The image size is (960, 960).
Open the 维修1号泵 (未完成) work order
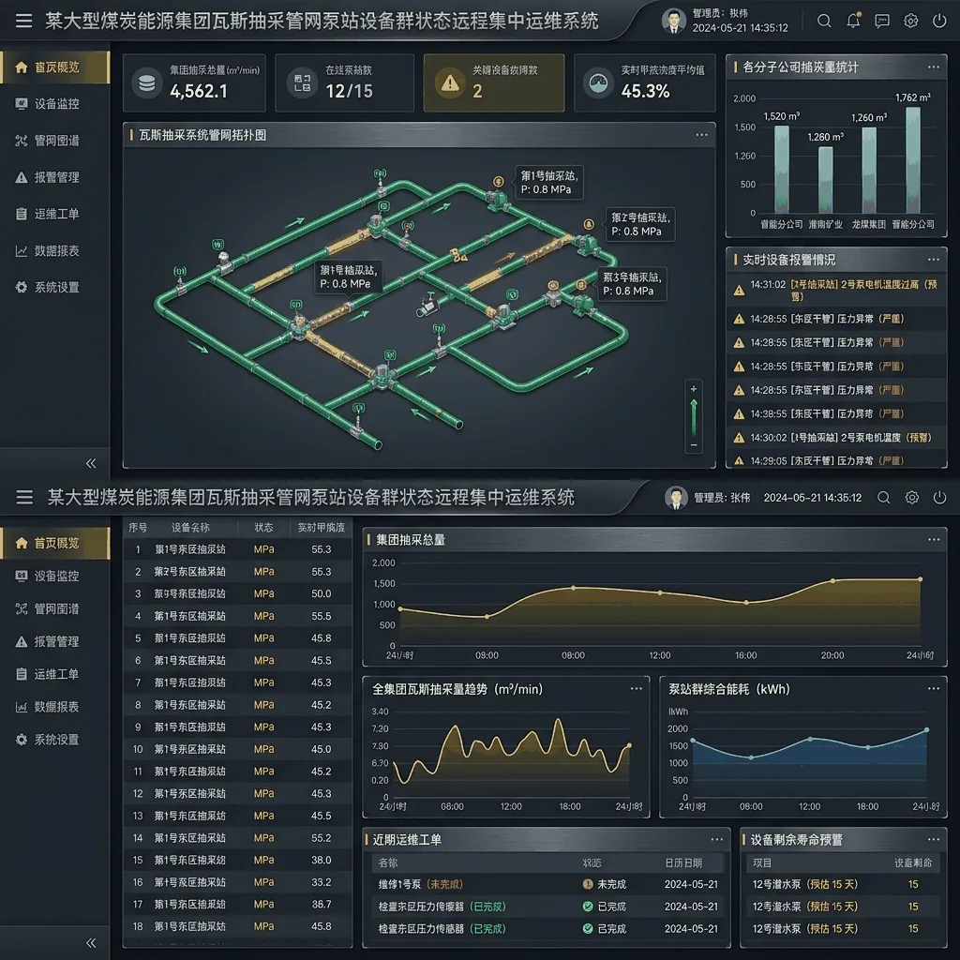point(547,884)
